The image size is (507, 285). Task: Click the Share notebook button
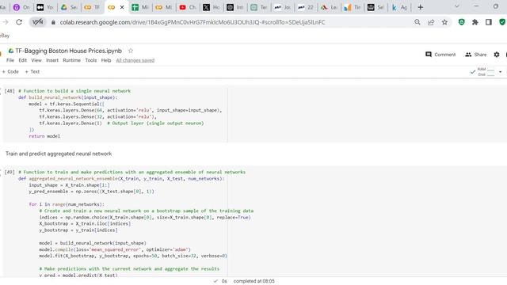[475, 55]
